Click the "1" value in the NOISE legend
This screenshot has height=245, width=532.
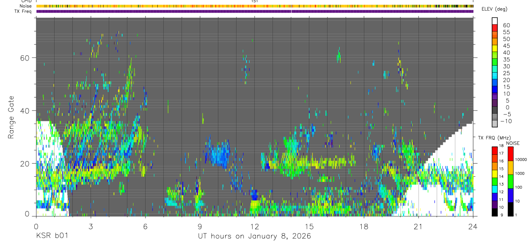516,216
